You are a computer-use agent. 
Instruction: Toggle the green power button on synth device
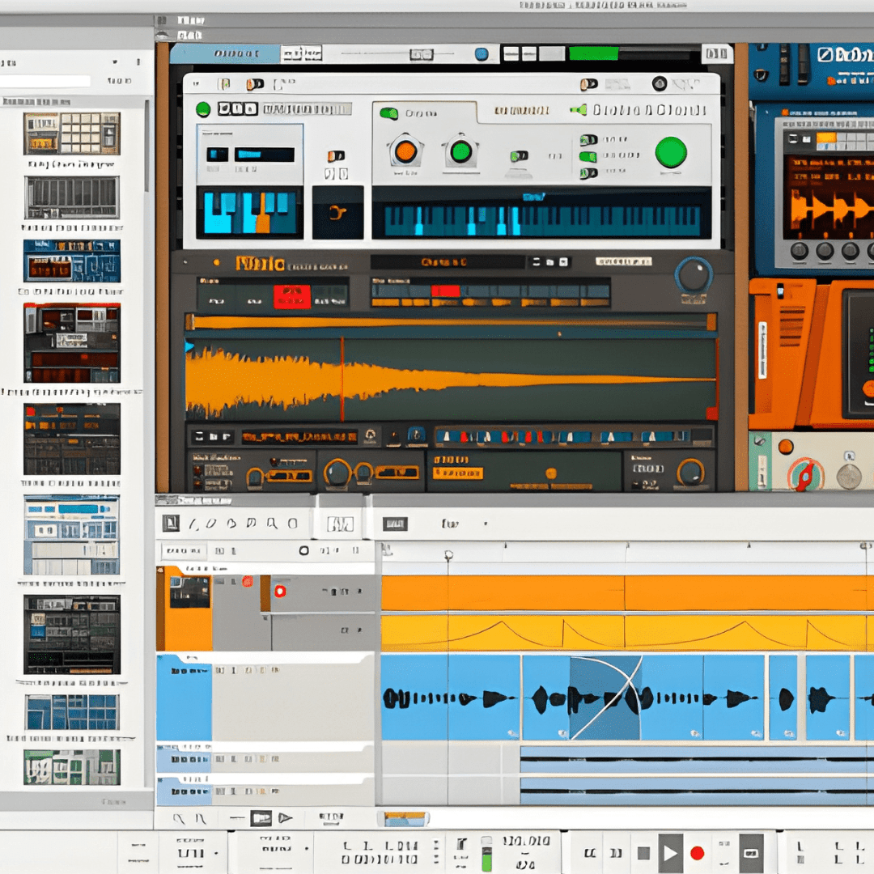pyautogui.click(x=203, y=109)
